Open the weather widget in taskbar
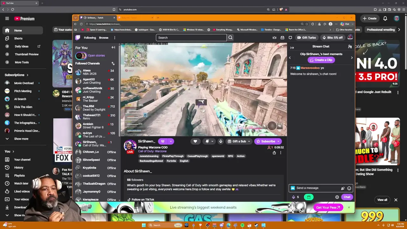 click(x=9, y=225)
